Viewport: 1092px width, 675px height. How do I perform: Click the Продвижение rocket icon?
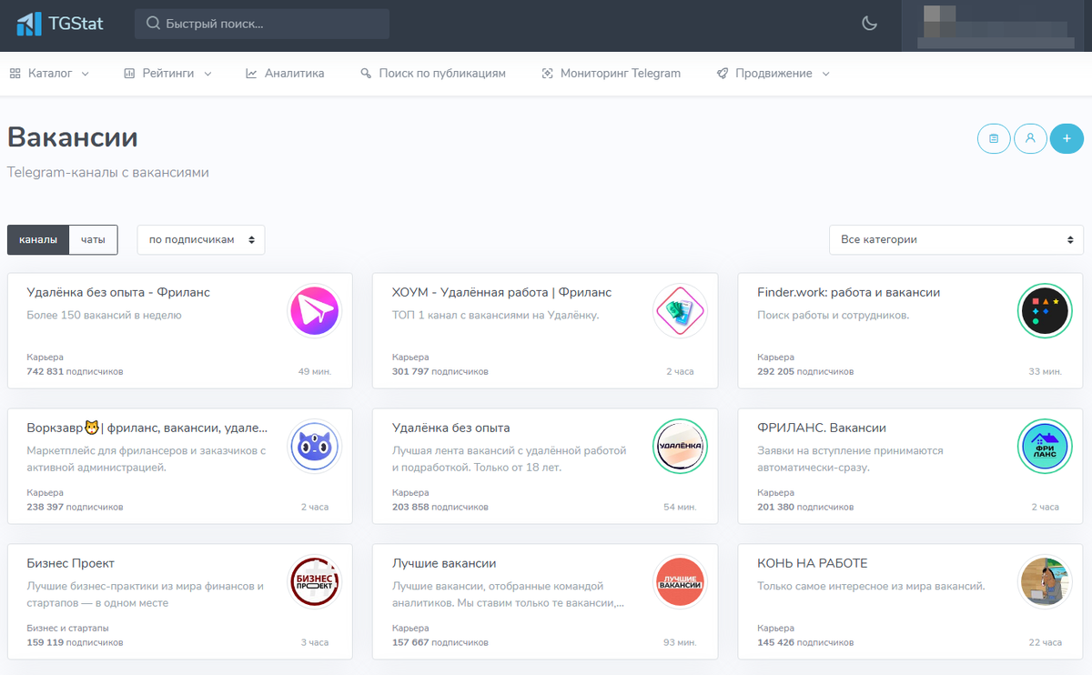(x=722, y=74)
